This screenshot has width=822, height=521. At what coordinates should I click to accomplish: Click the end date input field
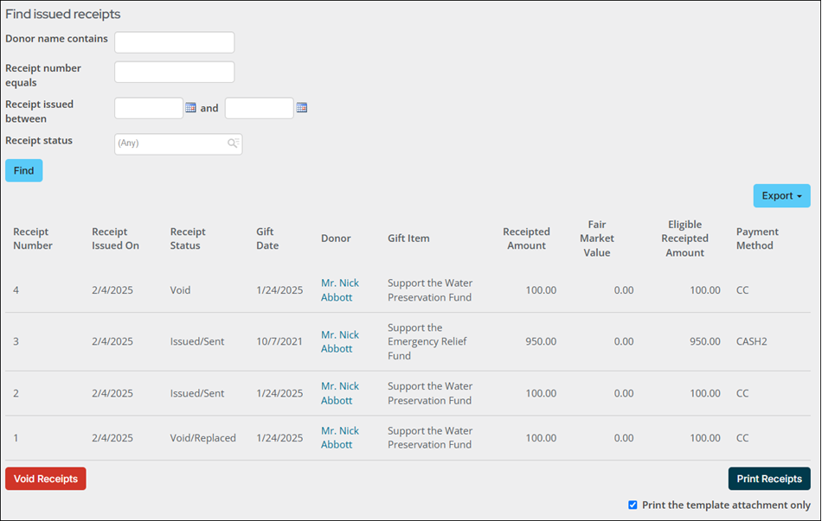[x=260, y=108]
